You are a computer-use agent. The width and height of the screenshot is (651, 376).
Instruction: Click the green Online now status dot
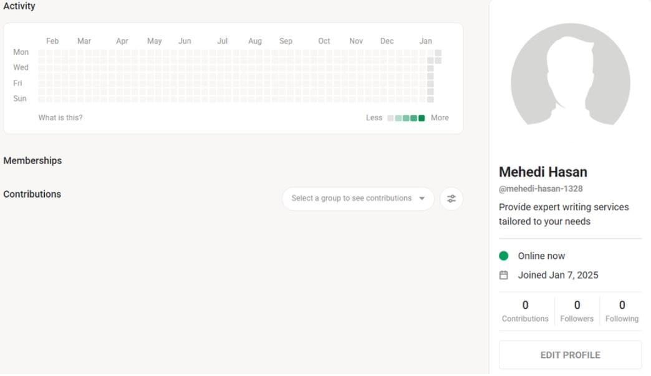(504, 256)
